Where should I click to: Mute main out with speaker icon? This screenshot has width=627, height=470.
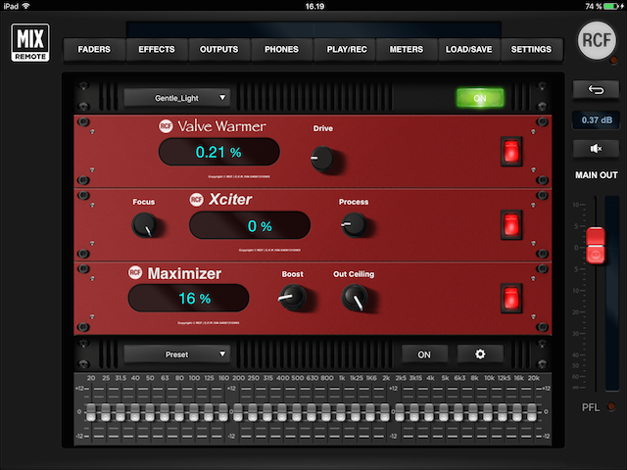click(x=596, y=149)
